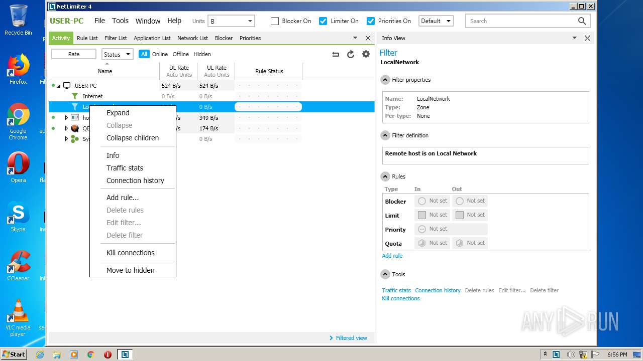This screenshot has height=361, width=643.
Task: Click the Internet filter funnel icon
Action: [x=75, y=96]
